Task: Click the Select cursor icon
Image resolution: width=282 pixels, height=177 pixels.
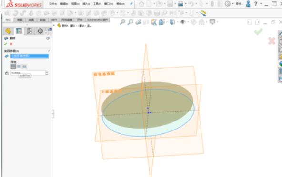Action: (202, 4)
